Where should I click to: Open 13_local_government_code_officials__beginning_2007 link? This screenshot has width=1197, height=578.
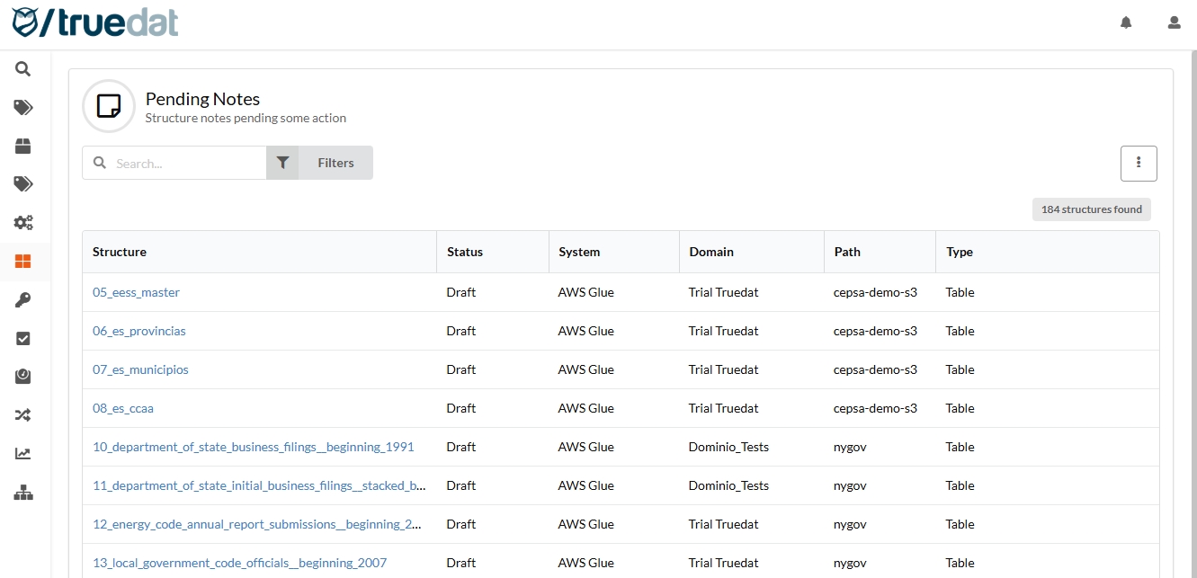pyautogui.click(x=239, y=563)
